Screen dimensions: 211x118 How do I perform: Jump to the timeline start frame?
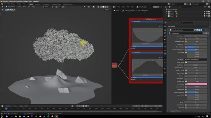click(77, 106)
